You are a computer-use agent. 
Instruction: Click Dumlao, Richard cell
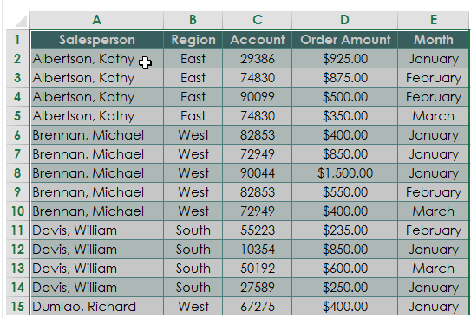97,307
